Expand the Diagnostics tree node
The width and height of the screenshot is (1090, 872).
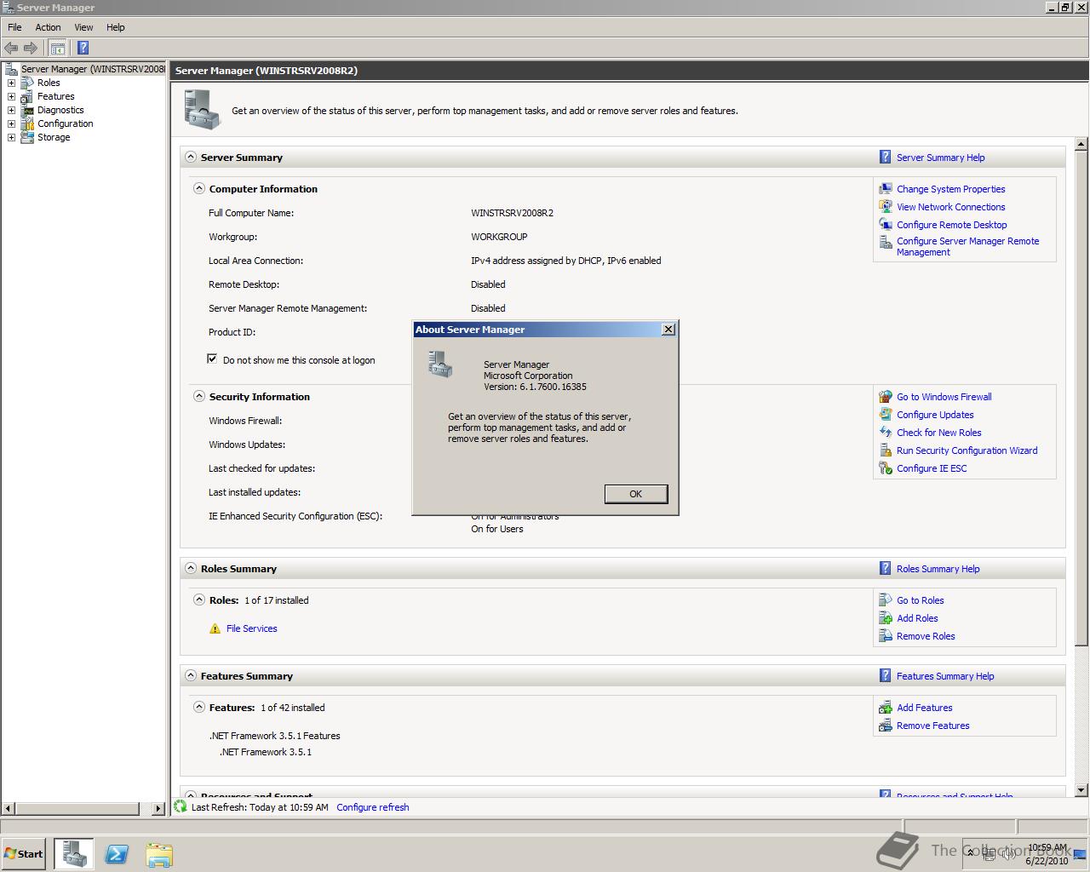click(x=11, y=110)
